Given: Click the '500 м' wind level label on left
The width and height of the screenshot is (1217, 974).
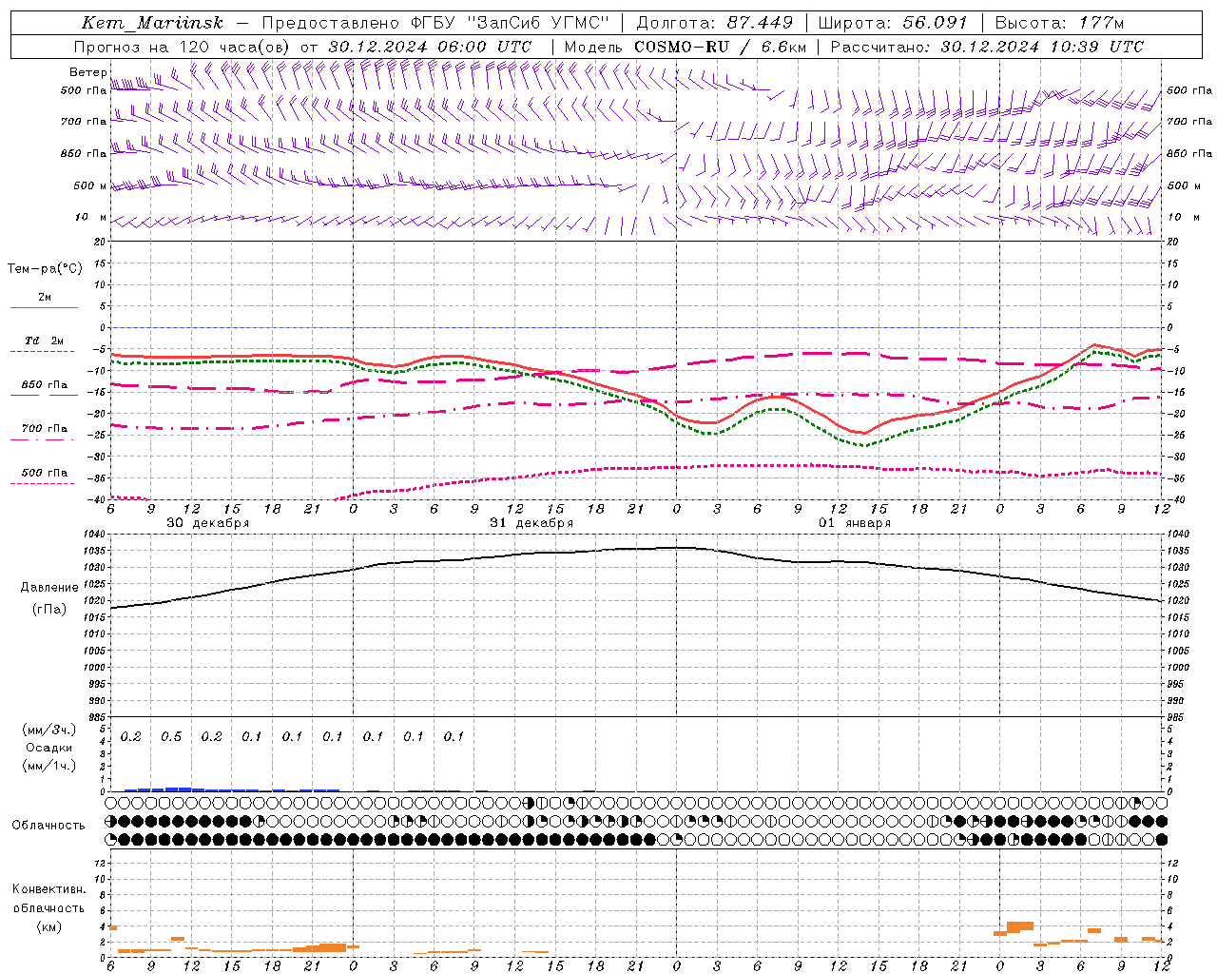Looking at the screenshot, I should [90, 186].
